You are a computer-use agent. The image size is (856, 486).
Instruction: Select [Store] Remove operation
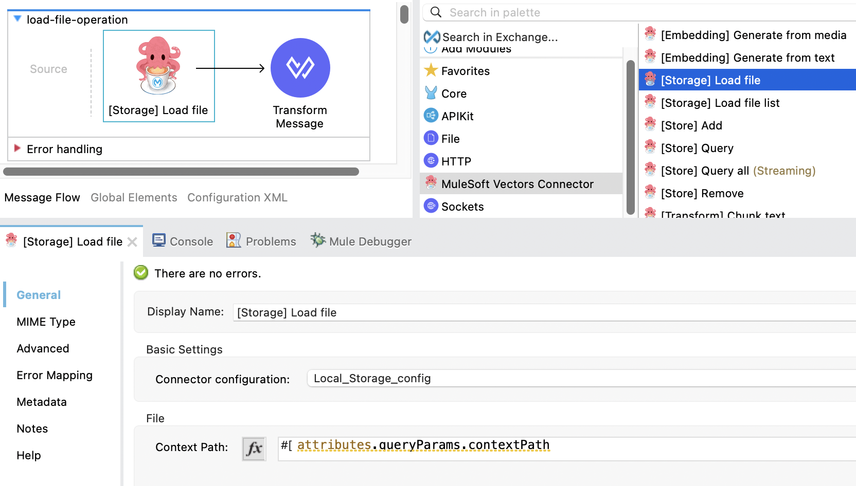[x=747, y=193]
